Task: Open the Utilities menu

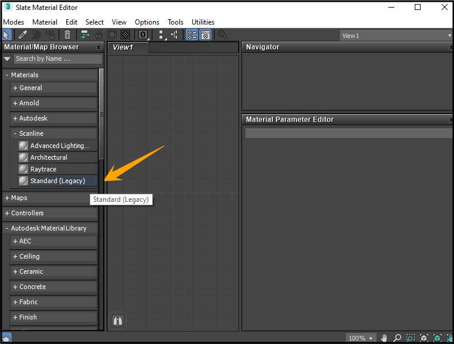Action: [203, 22]
